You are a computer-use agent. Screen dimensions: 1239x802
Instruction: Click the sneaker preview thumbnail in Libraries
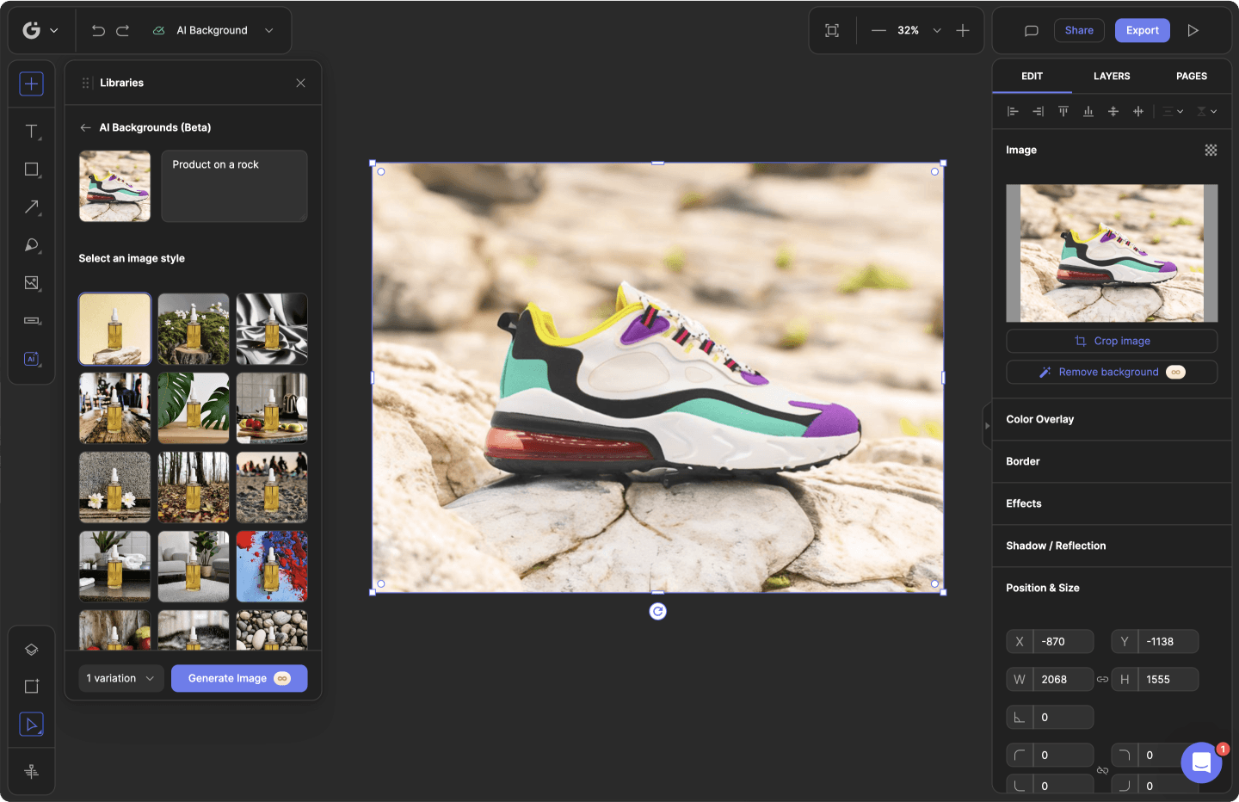(x=114, y=186)
